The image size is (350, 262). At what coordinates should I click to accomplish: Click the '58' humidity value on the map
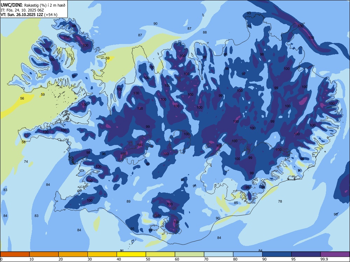(x=23, y=142)
